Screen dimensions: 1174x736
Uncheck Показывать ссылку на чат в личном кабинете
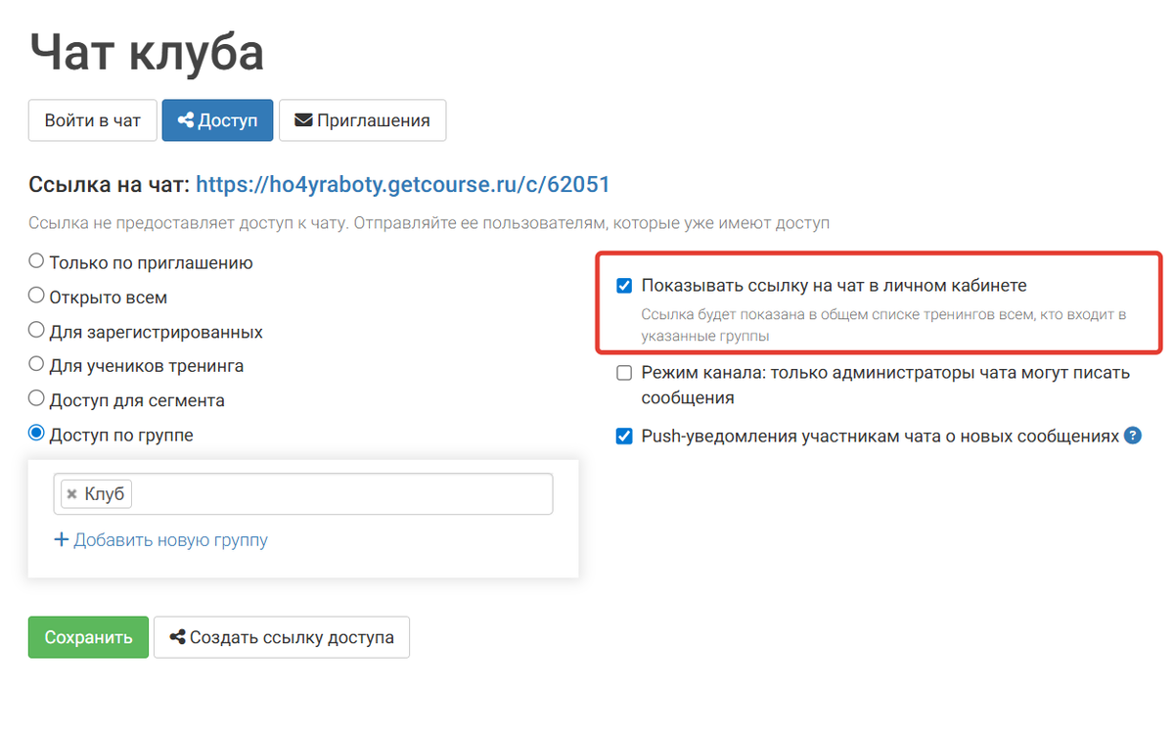(623, 285)
